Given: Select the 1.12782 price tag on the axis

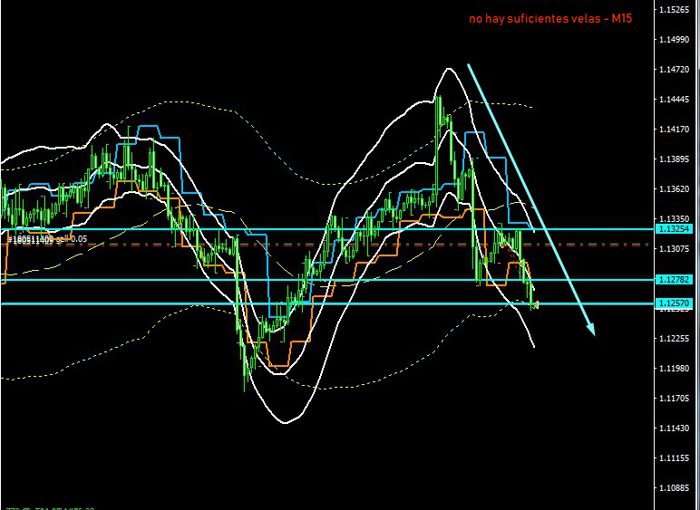Looking at the screenshot, I should click(x=676, y=280).
